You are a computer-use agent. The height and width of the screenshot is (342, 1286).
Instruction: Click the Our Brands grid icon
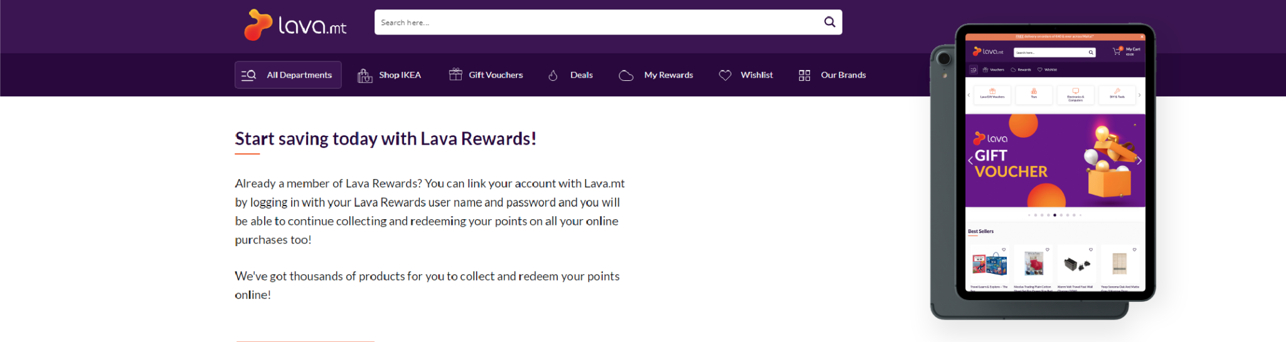point(804,75)
